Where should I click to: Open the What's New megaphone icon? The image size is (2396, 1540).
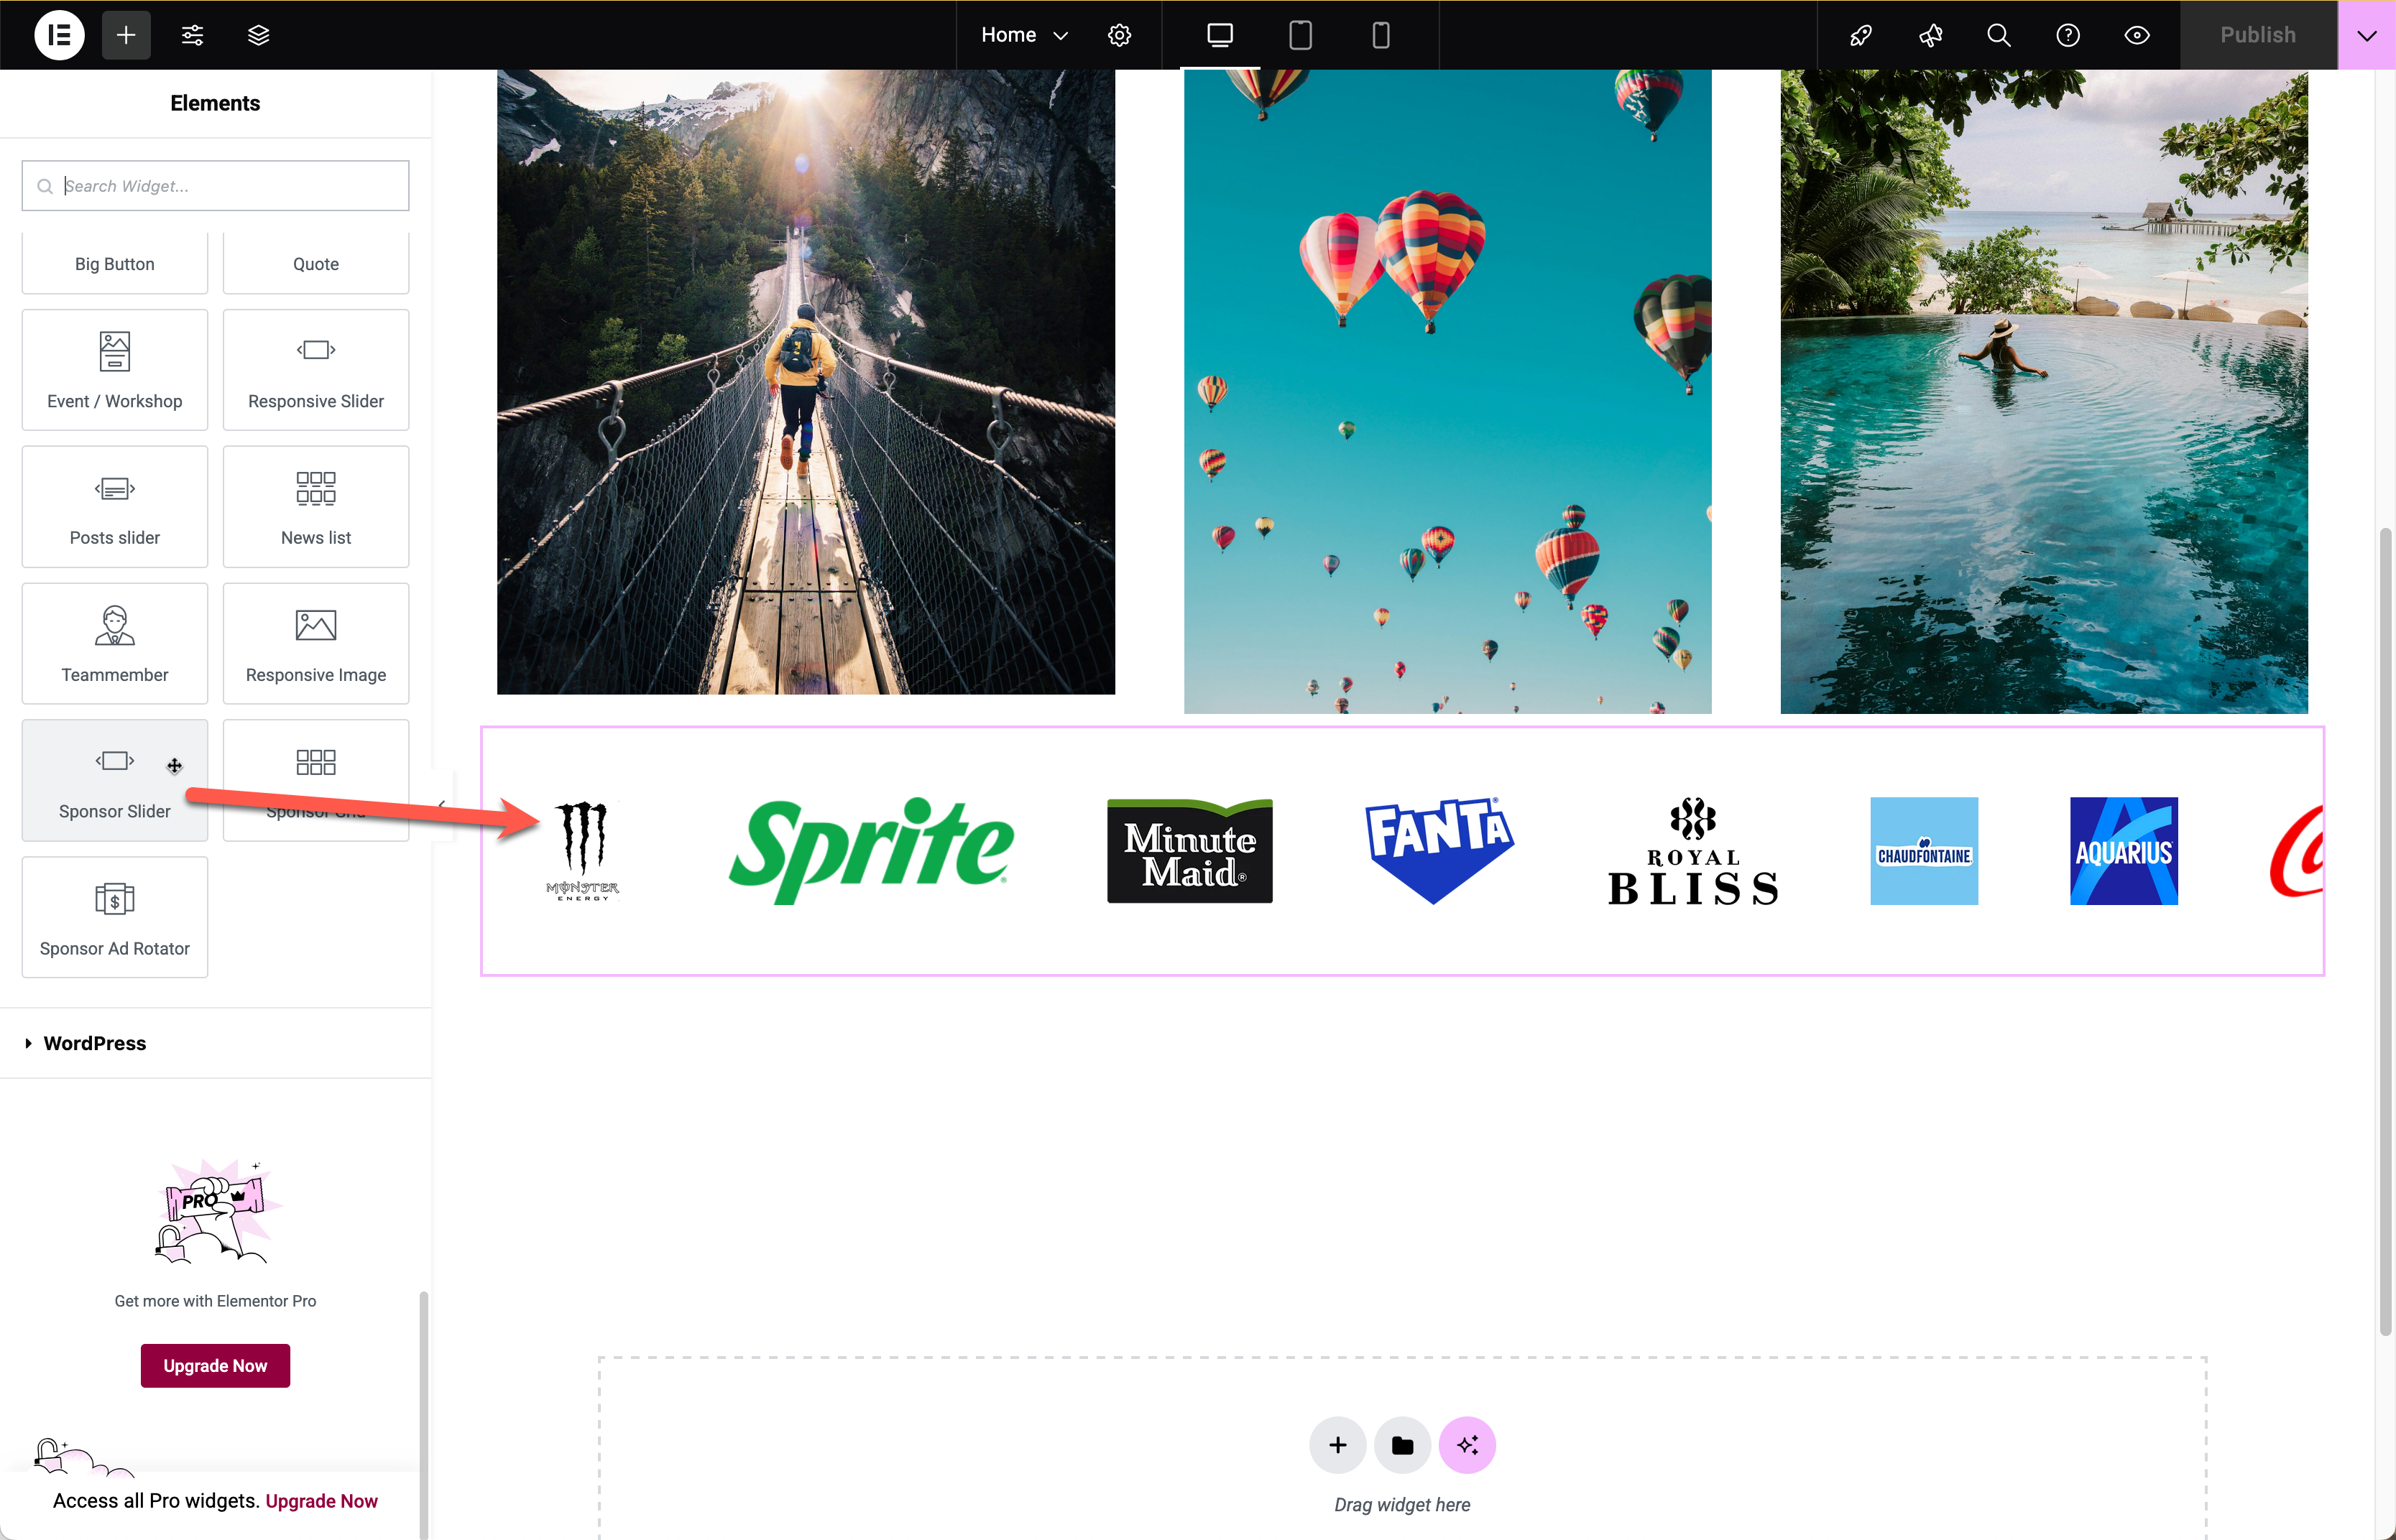pyautogui.click(x=1930, y=35)
